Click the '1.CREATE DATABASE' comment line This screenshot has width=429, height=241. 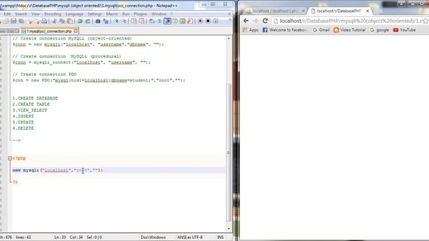click(35, 98)
